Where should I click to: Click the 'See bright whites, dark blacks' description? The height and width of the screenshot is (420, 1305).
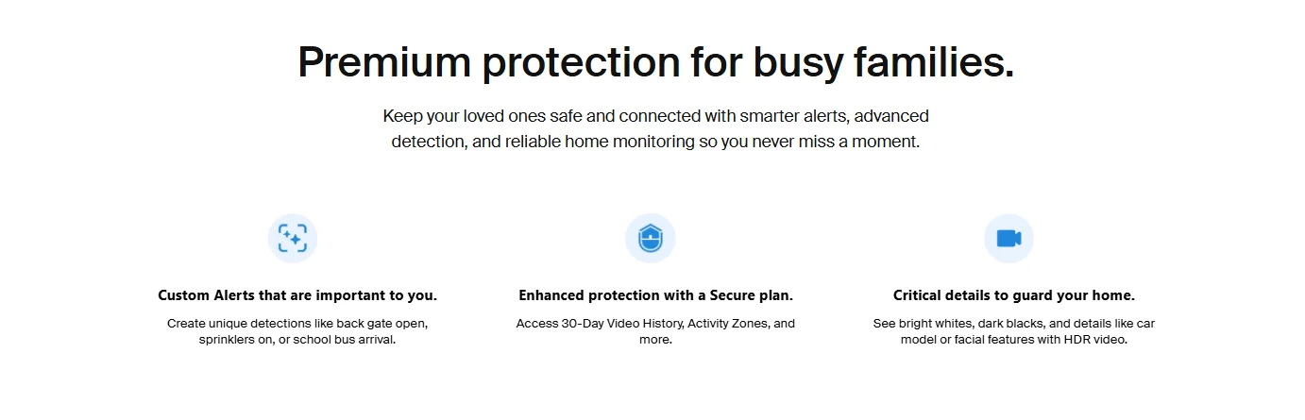pos(1013,323)
